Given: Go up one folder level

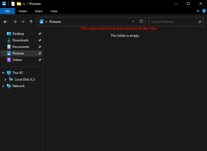Looking at the screenshot, I should pos(31,22).
